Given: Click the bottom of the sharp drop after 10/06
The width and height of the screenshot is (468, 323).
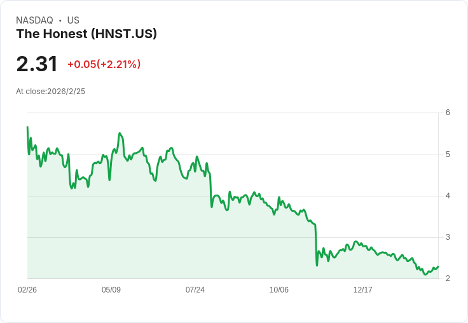Looking at the screenshot, I should (x=317, y=265).
